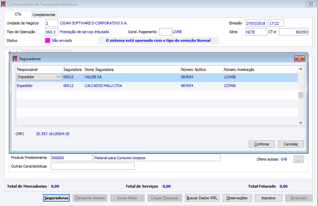The image size is (318, 206).
Task: Click the ellipsis button next to Último acesso
Action: tap(299, 159)
